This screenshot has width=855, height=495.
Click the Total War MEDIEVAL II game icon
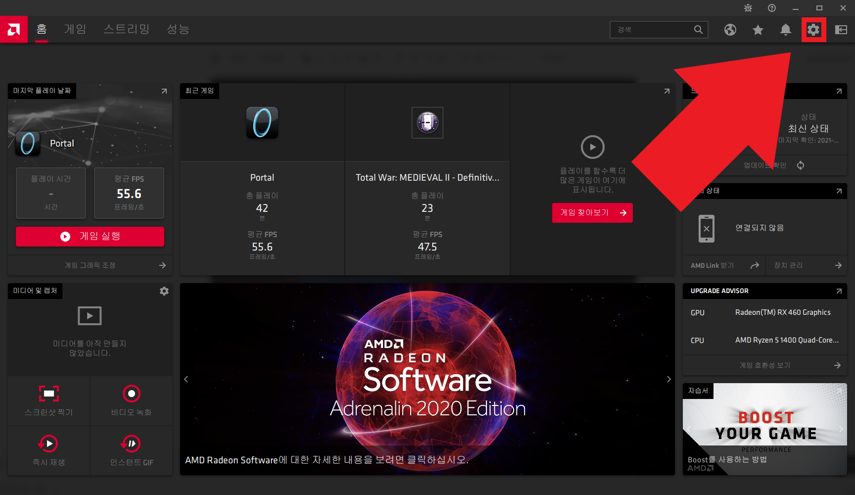click(x=427, y=123)
